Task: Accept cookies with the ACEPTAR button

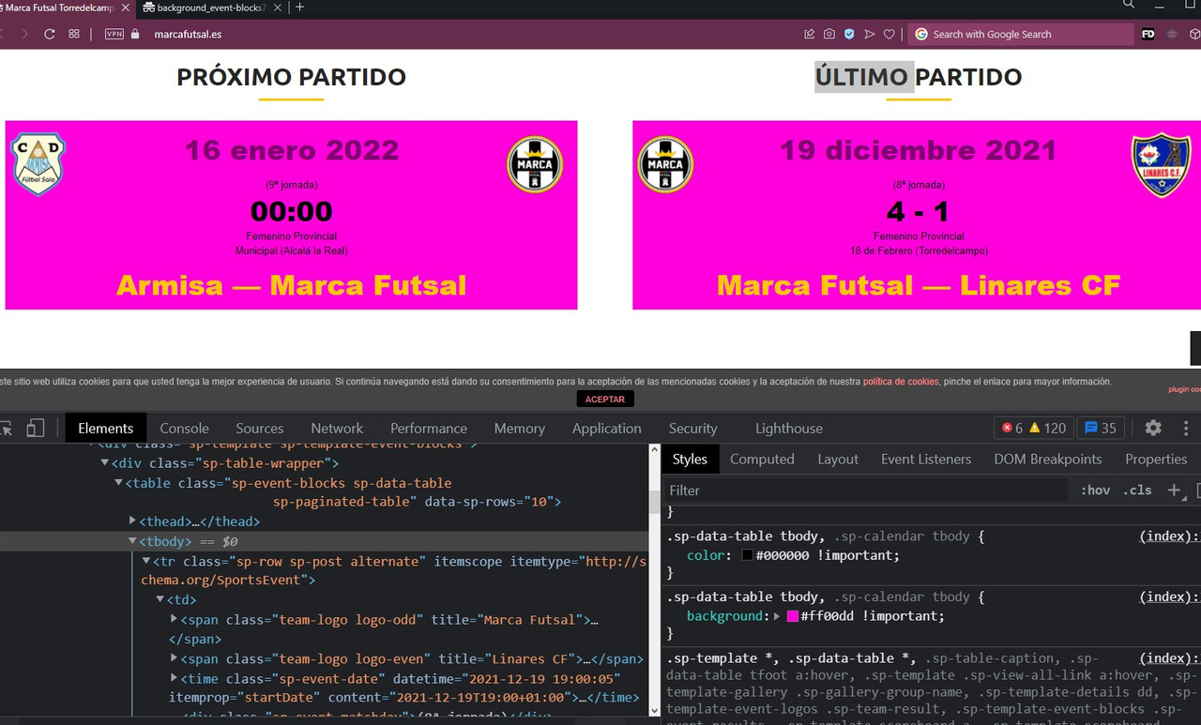Action: coord(605,399)
